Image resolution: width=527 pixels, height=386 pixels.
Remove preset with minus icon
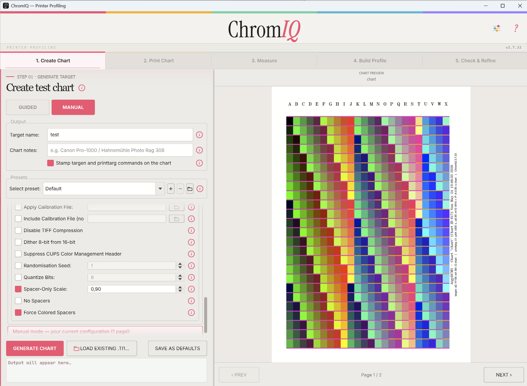coord(180,189)
